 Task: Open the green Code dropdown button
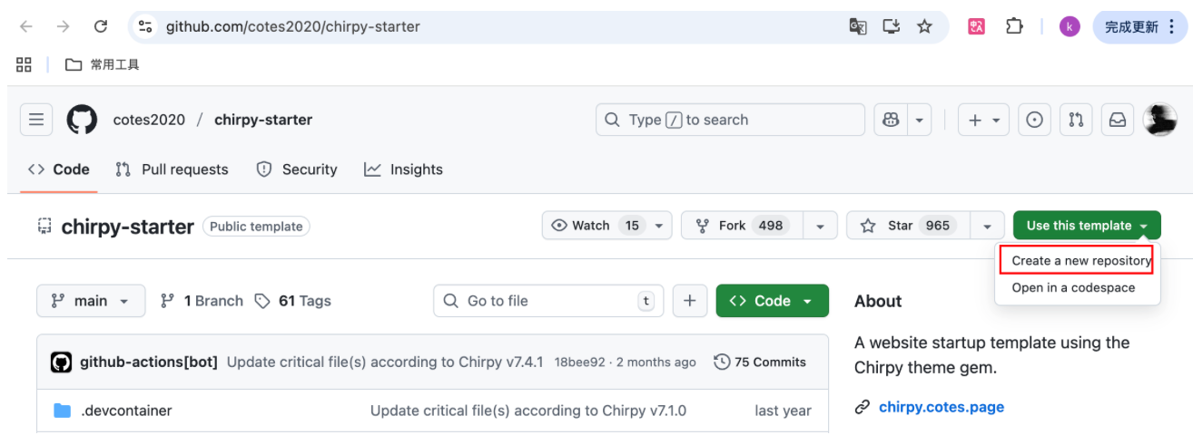pos(772,301)
